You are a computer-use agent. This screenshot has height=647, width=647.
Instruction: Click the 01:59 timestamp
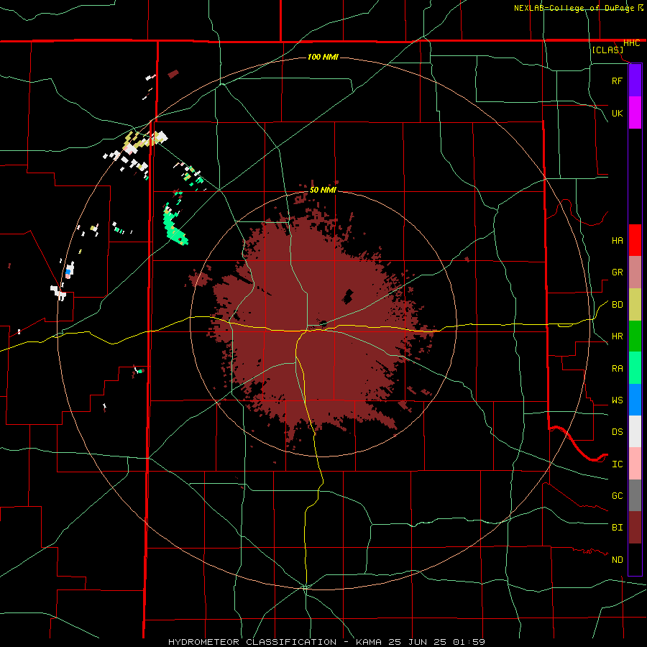(469, 642)
